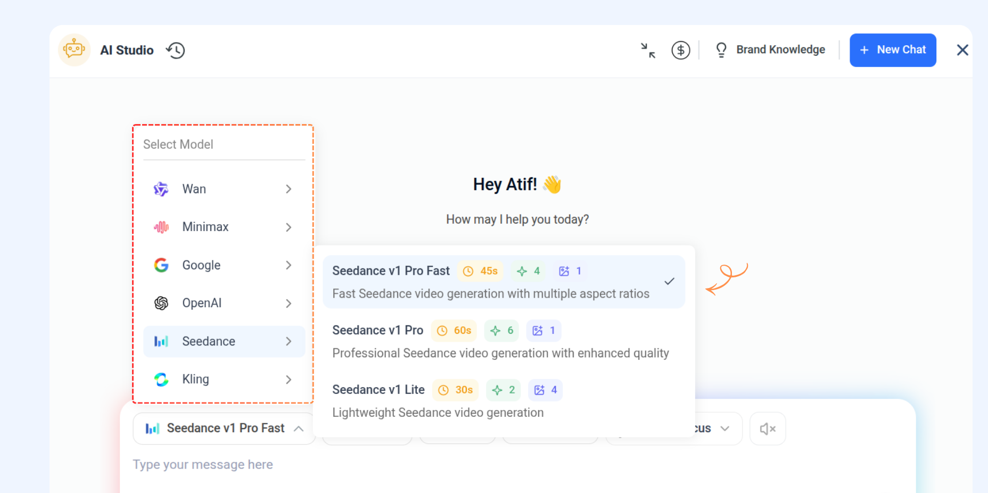Screen dimensions: 988x493
Task: Expand chevron next to Wan
Action: pyautogui.click(x=289, y=189)
